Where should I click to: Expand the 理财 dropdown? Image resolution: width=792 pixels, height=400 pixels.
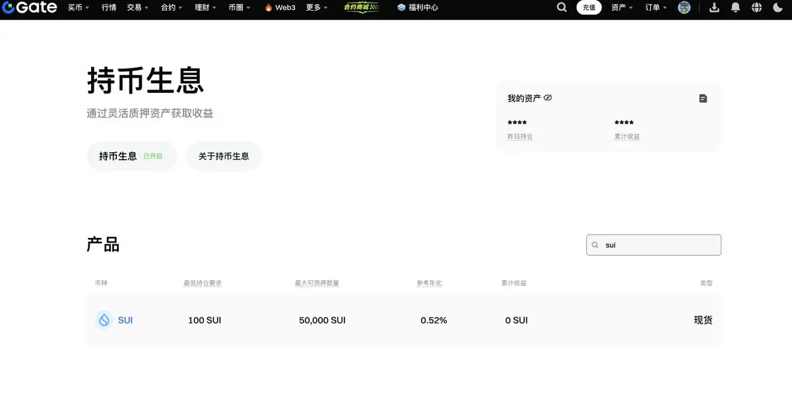206,7
